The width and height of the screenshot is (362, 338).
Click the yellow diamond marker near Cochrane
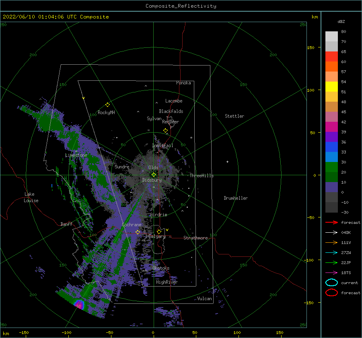click(138, 232)
